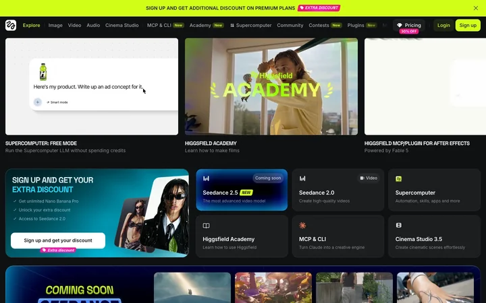Click the Login button

click(443, 26)
